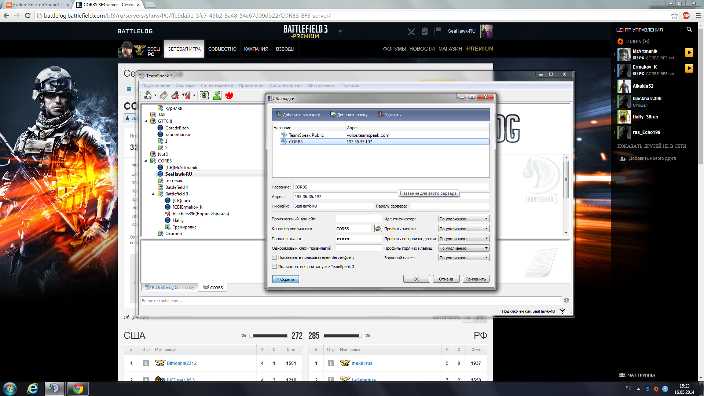The height and width of the screenshot is (396, 704).
Task: Open the contacts manager green user icon
Action: click(217, 95)
